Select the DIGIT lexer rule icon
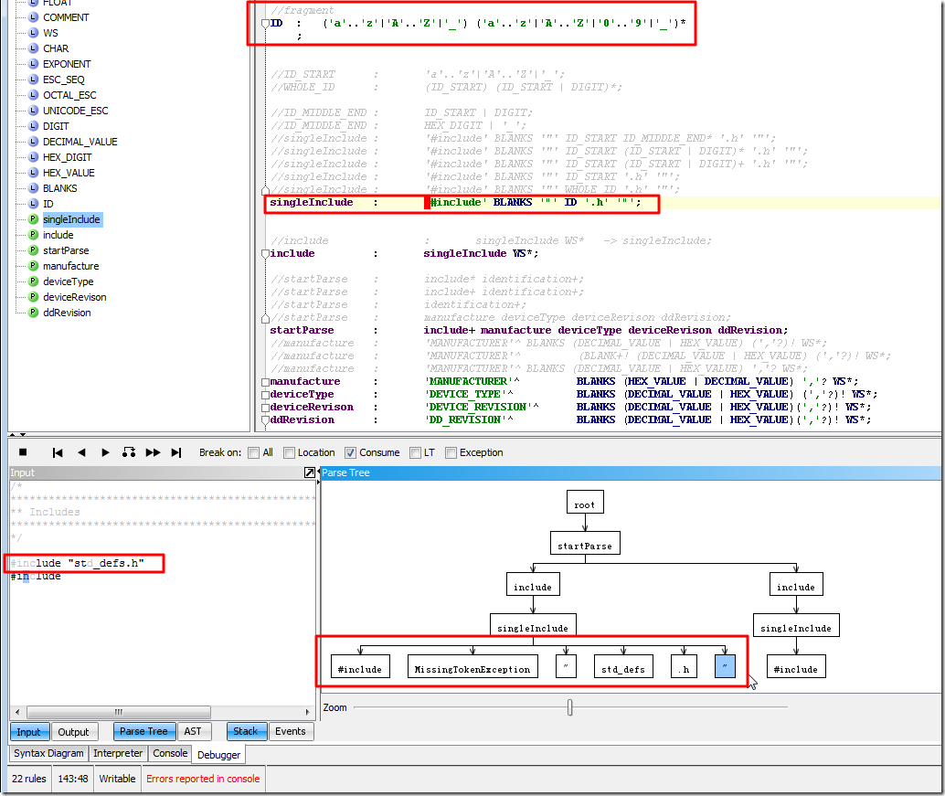This screenshot has width=945, height=796. (x=34, y=126)
